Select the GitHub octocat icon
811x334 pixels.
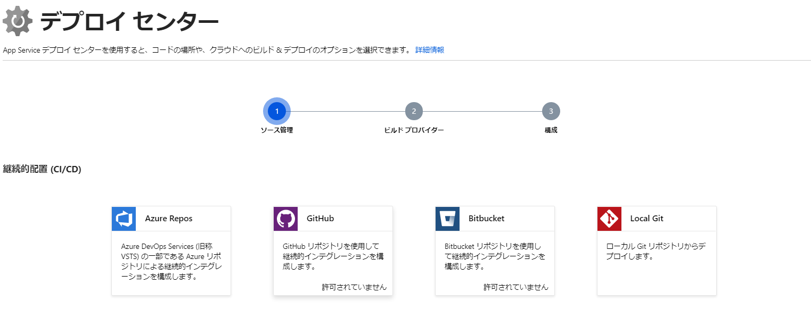coord(285,219)
